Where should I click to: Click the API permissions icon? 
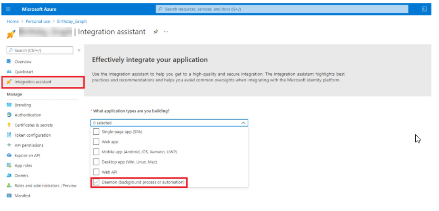click(x=9, y=145)
